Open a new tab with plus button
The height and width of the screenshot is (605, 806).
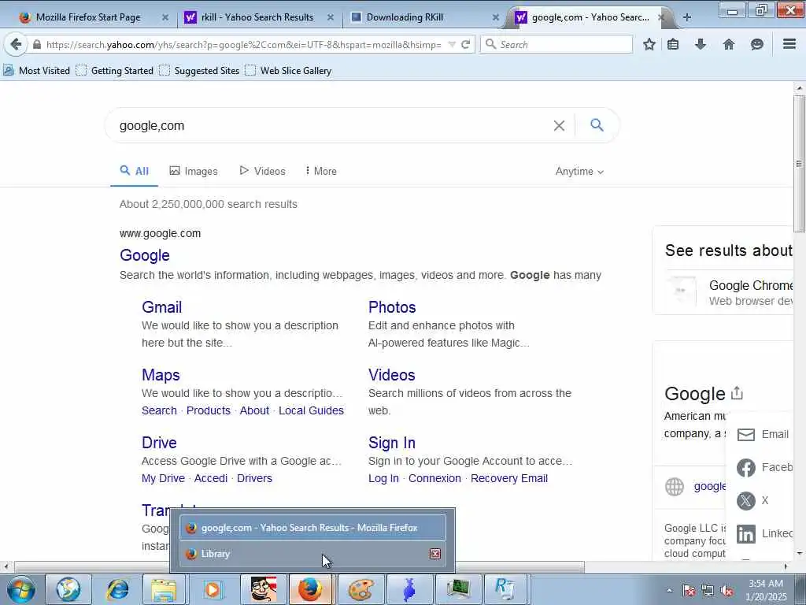(687, 17)
